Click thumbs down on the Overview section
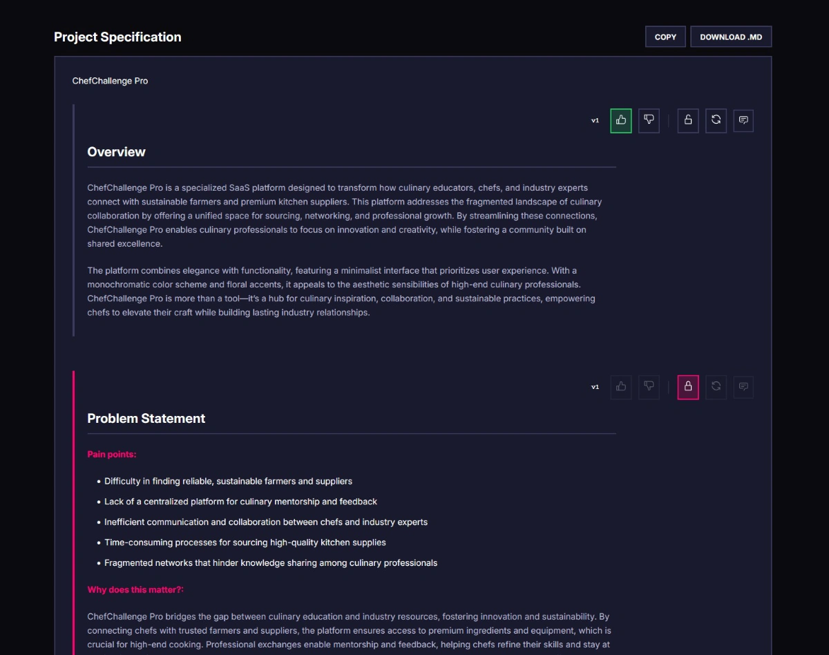Viewport: 829px width, 655px height. click(649, 120)
